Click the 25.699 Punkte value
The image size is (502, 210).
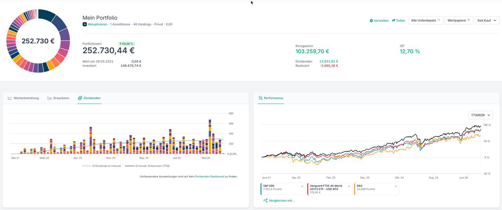point(366,189)
